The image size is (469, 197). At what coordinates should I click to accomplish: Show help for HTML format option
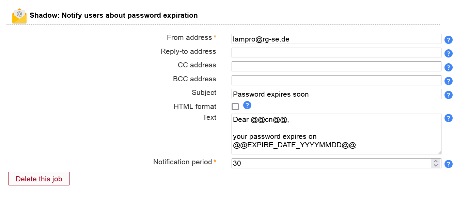[247, 105]
